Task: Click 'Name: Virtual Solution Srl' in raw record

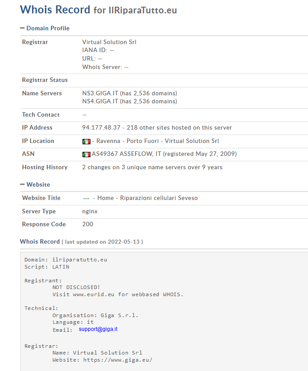Action: [x=97, y=353]
